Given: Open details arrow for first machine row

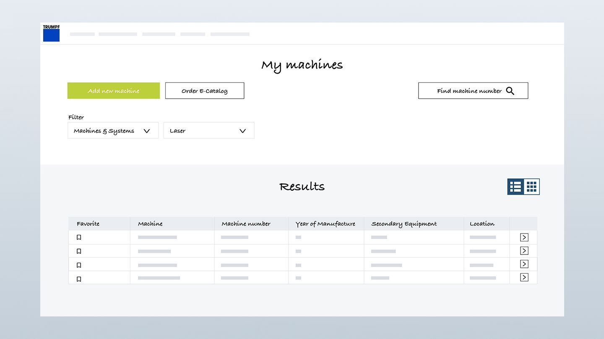Looking at the screenshot, I should [524, 237].
